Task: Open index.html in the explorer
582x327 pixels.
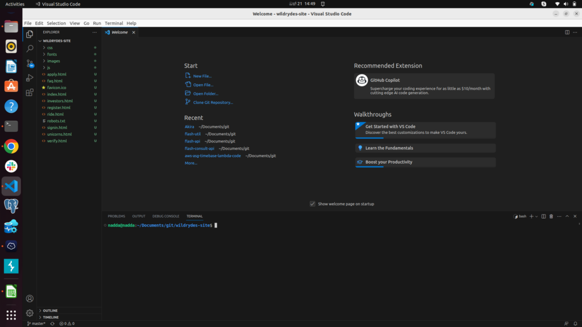Action: pyautogui.click(x=57, y=94)
